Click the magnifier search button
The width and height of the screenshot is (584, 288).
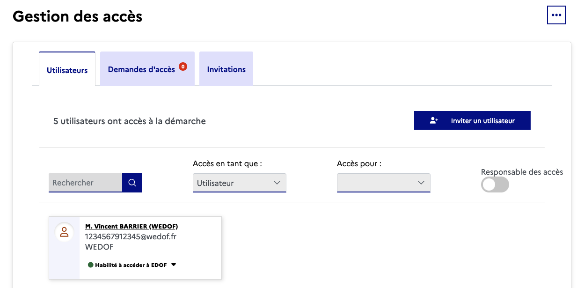point(132,183)
